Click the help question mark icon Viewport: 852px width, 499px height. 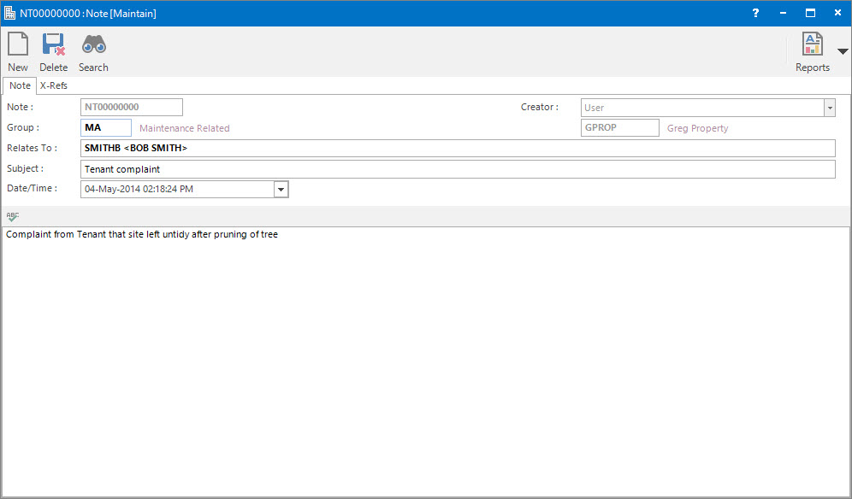tap(755, 14)
